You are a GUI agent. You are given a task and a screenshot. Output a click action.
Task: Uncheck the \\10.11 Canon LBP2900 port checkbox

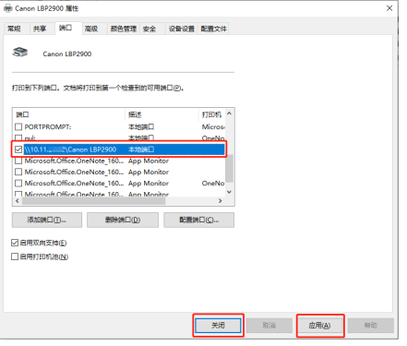18,149
